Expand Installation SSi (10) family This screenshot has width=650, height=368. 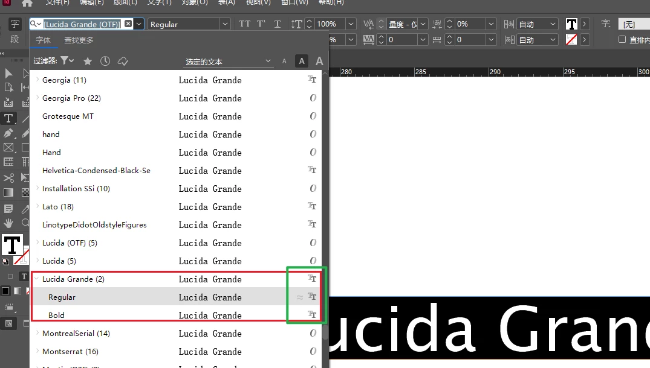[x=37, y=188]
